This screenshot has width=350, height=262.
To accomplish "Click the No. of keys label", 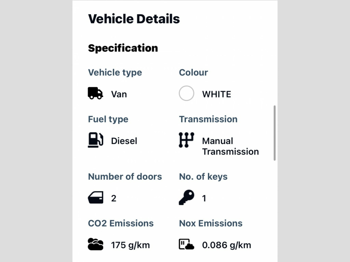I will [x=203, y=177].
